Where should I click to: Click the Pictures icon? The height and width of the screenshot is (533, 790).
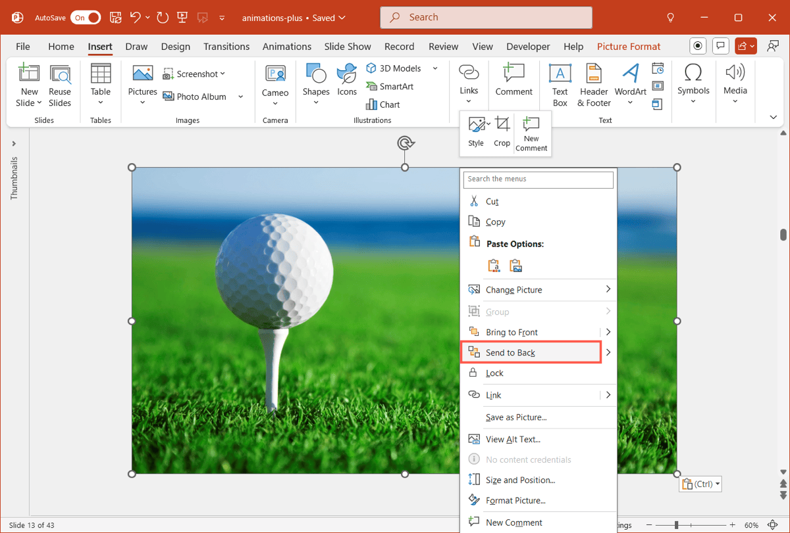pos(142,73)
